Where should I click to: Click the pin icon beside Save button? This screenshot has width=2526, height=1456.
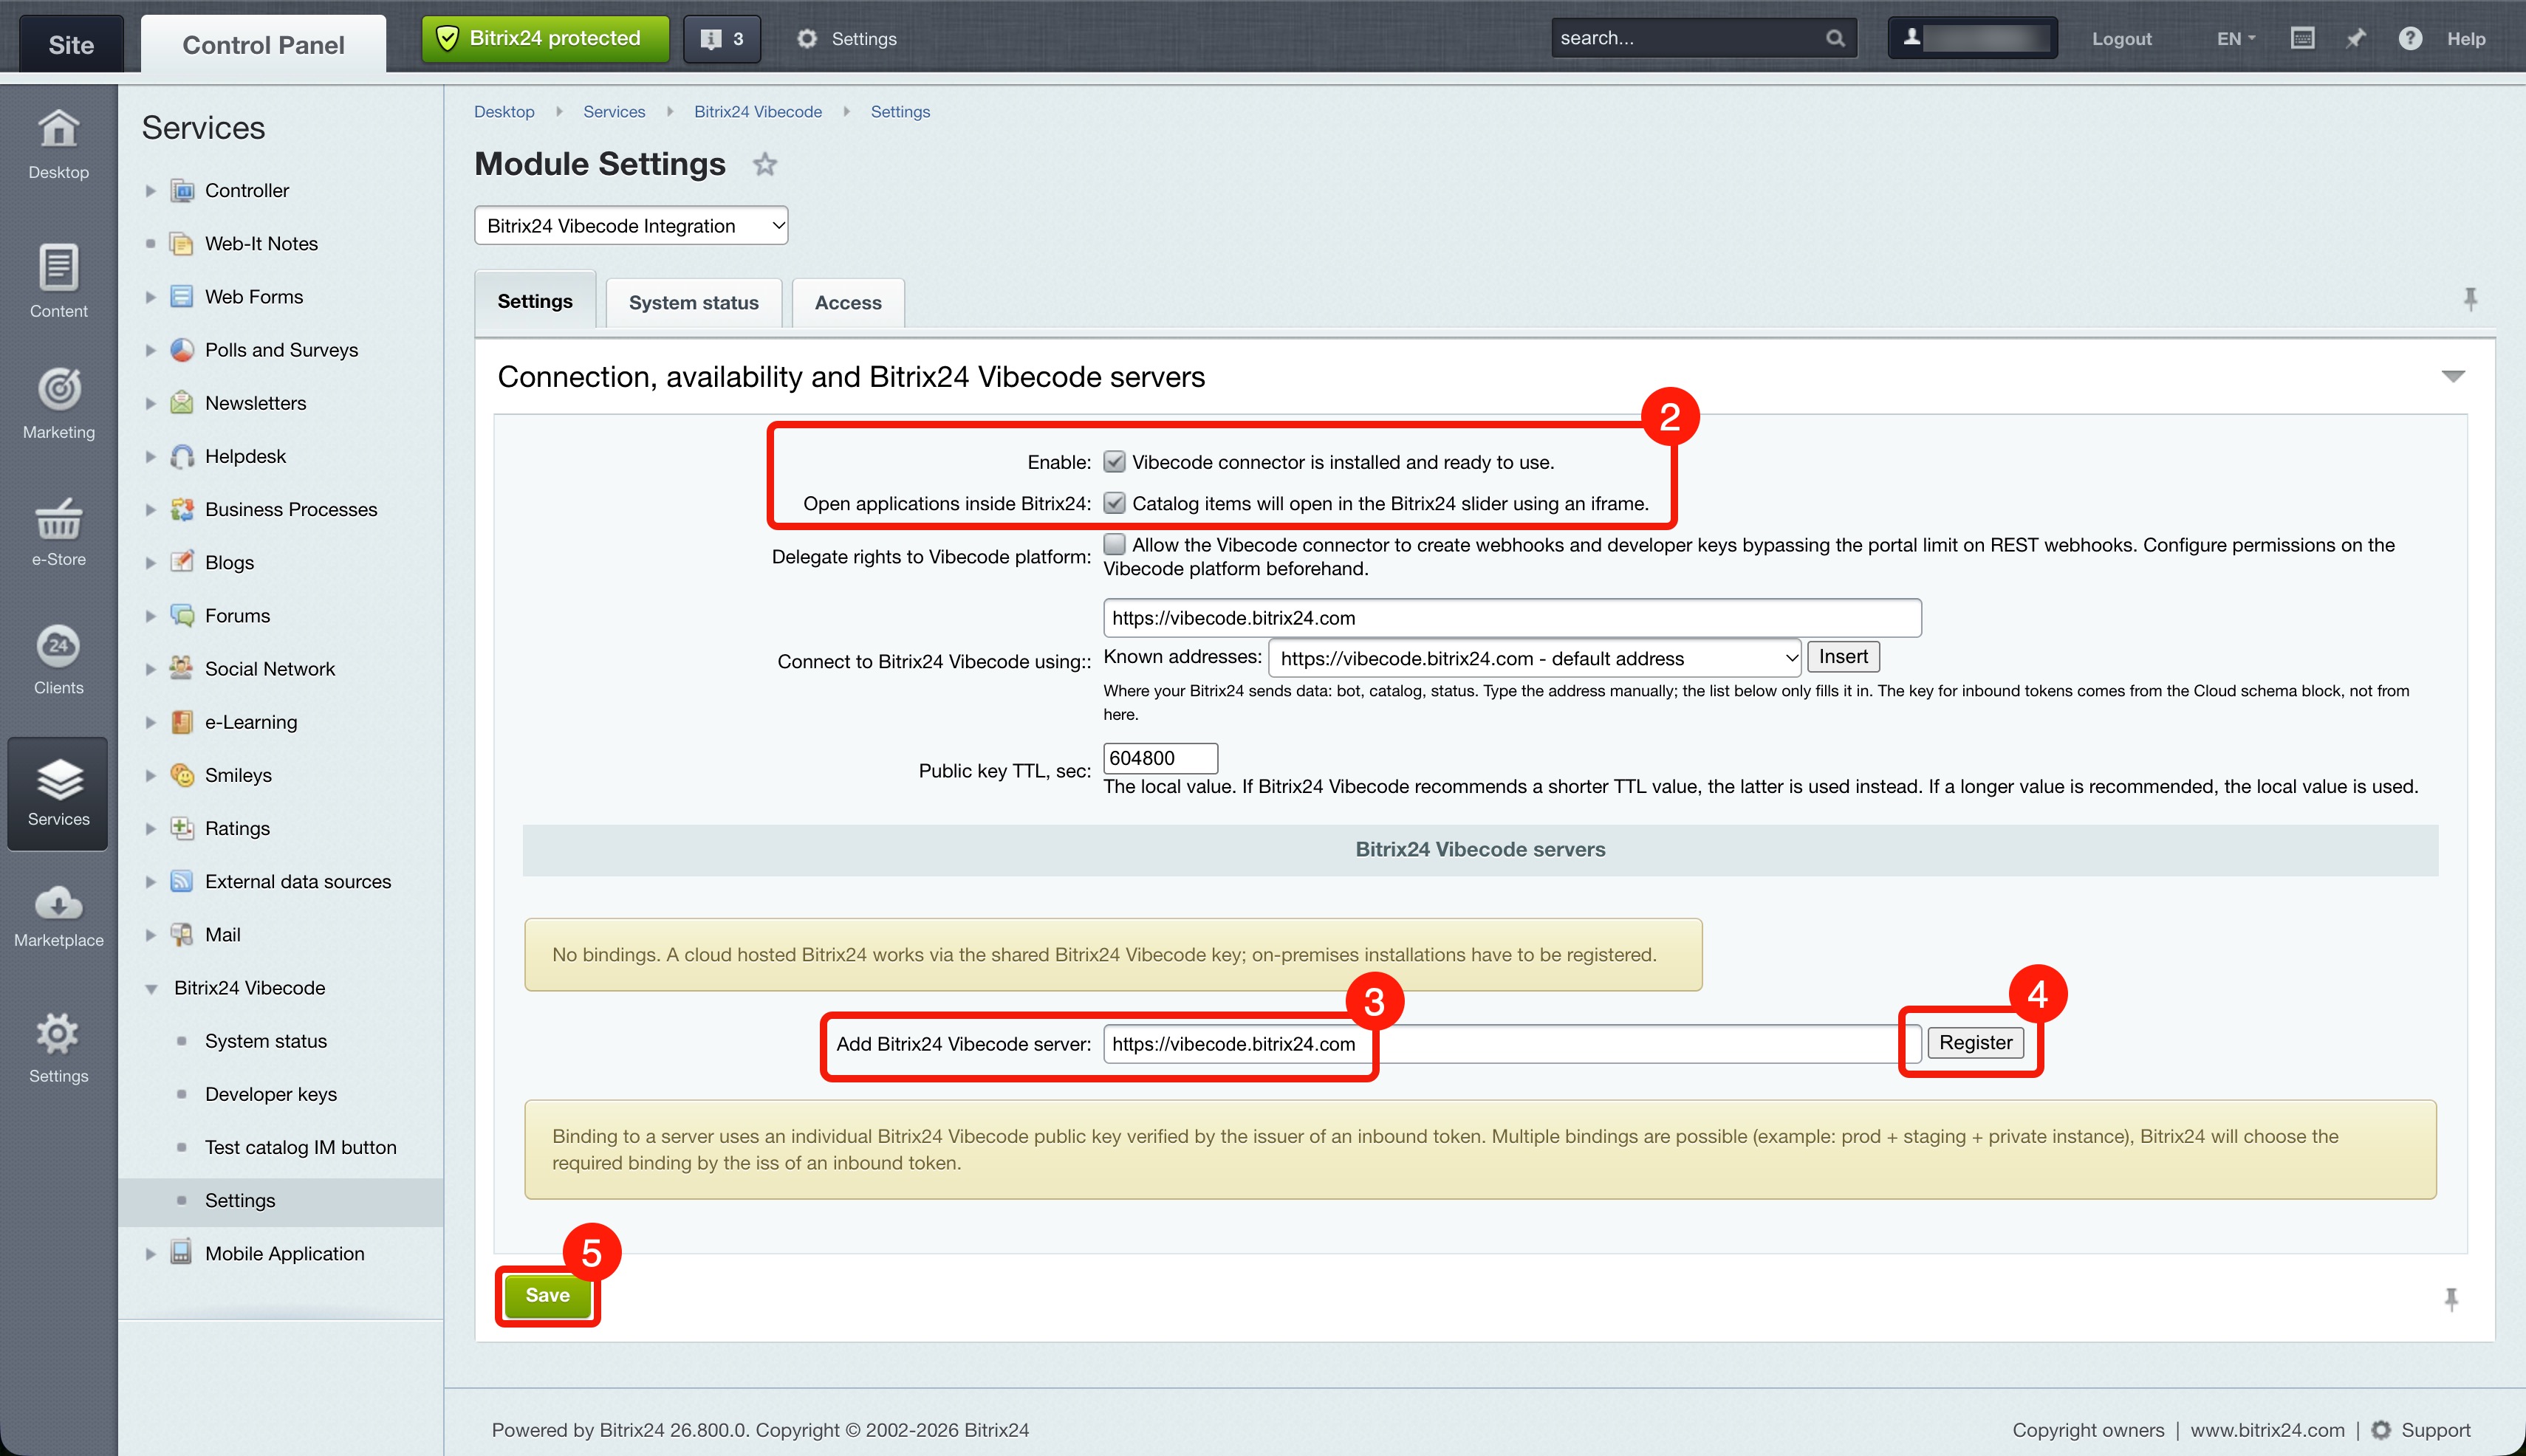point(2451,1299)
